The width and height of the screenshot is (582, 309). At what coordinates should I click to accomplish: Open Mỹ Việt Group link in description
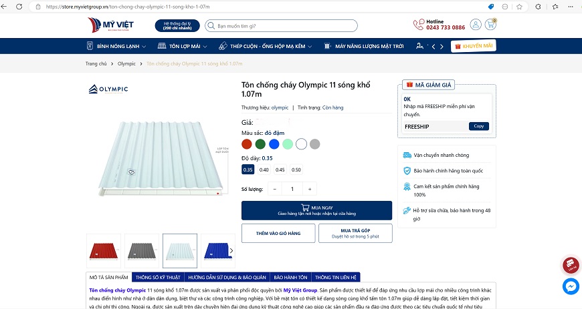tap(300, 290)
